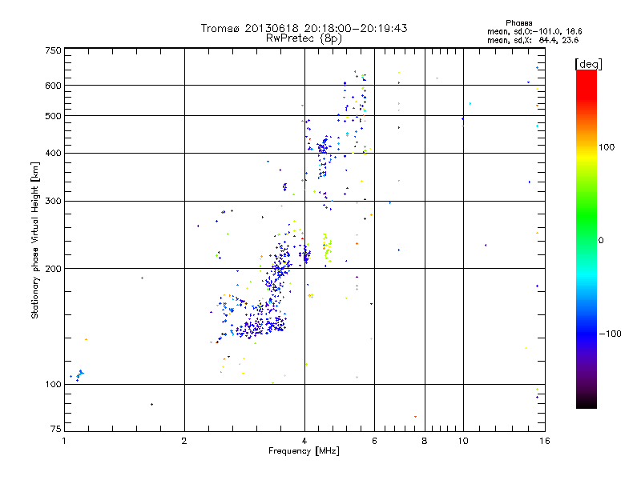This screenshot has height=480, width=641.
Task: Click the '400' y-axis tick label
Action: tap(53, 154)
